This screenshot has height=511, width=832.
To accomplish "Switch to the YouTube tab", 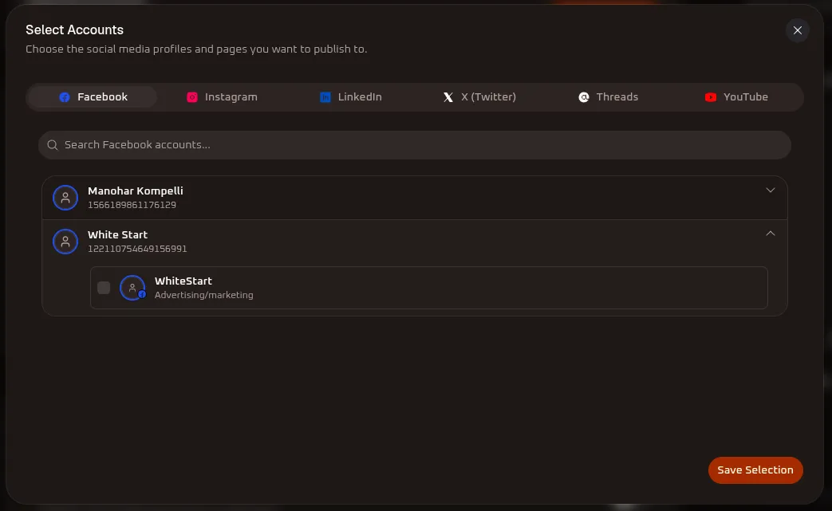I will (736, 97).
